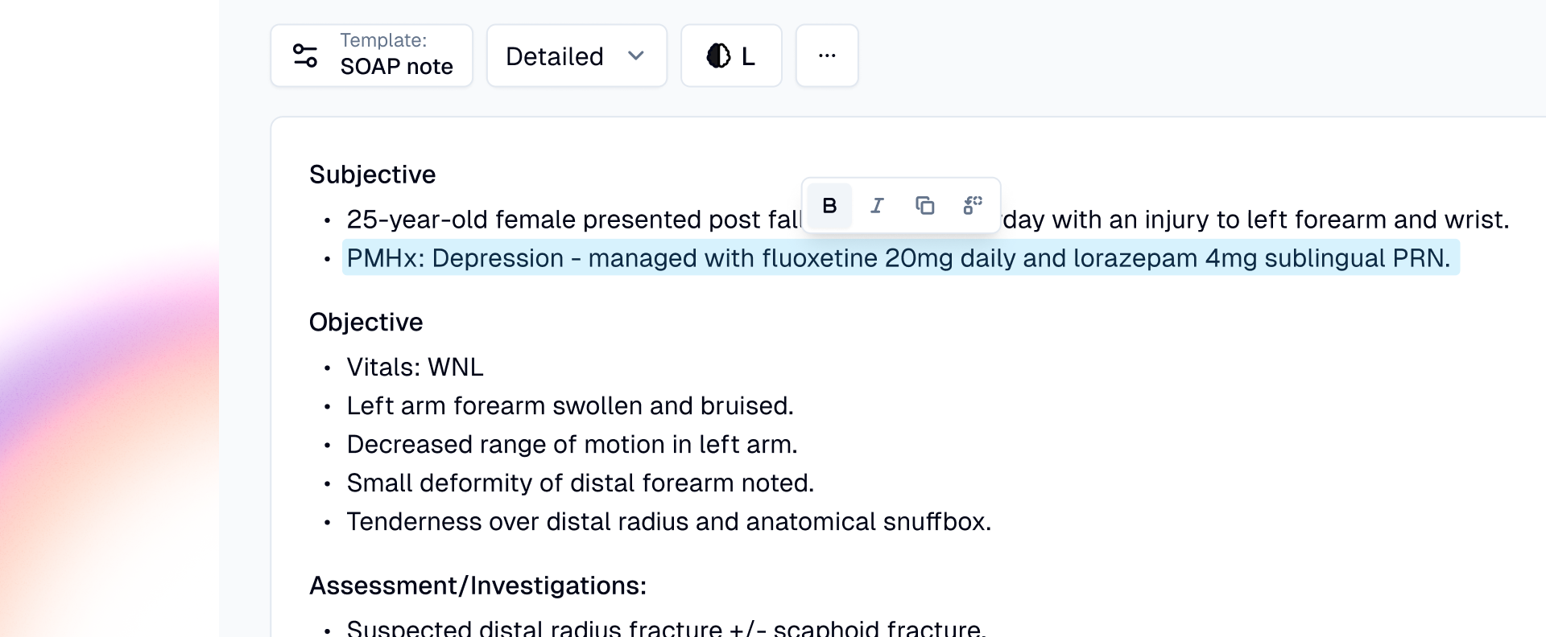Screen dimensions: 1546x637
Task: Open the more options ellipsis menu
Action: [x=826, y=55]
